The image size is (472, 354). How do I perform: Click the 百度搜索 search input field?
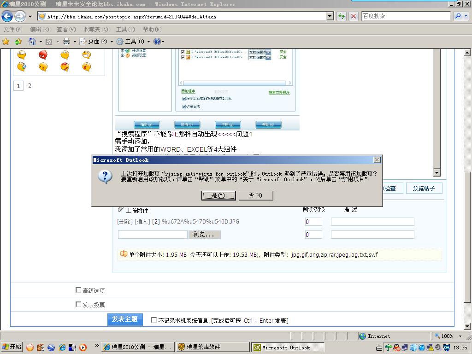click(x=406, y=16)
